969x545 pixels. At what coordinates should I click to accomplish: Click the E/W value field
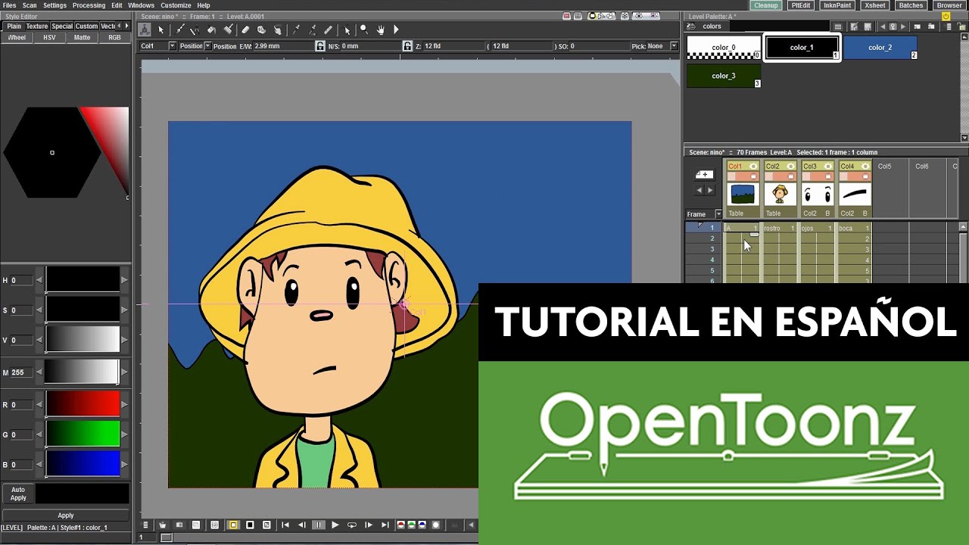[x=284, y=46]
